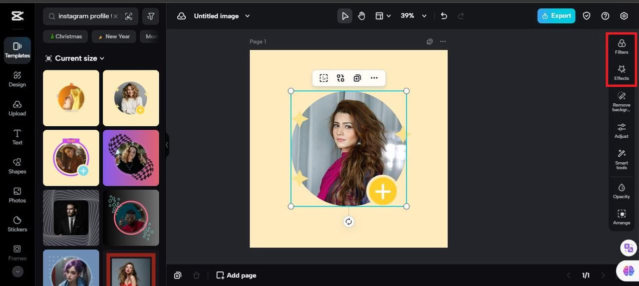This screenshot has width=639, height=286.
Task: Choose the pink ring dark profile template
Action: pos(131,218)
